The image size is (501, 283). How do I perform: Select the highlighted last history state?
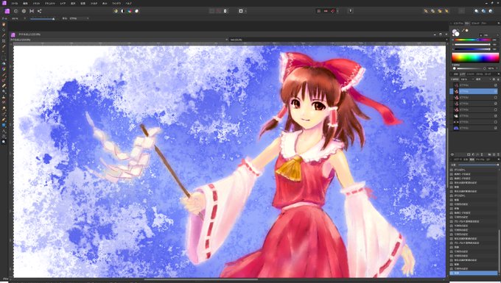(x=474, y=273)
